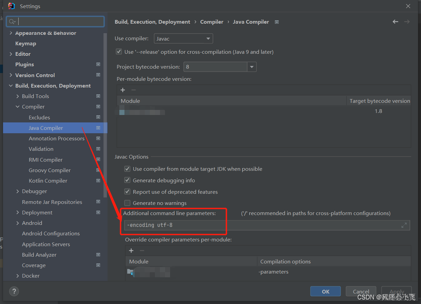This screenshot has width=421, height=304.
Task: Click the project icon next to Version Control
Action: pos(98,75)
